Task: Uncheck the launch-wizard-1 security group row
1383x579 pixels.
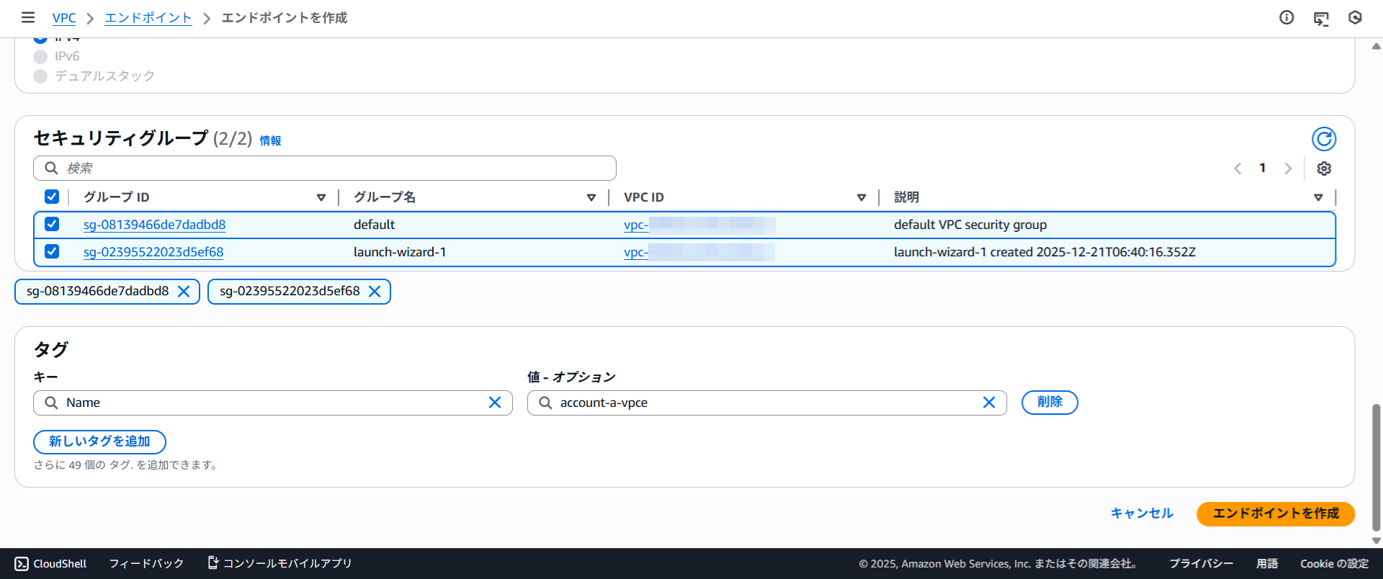Action: 52,251
